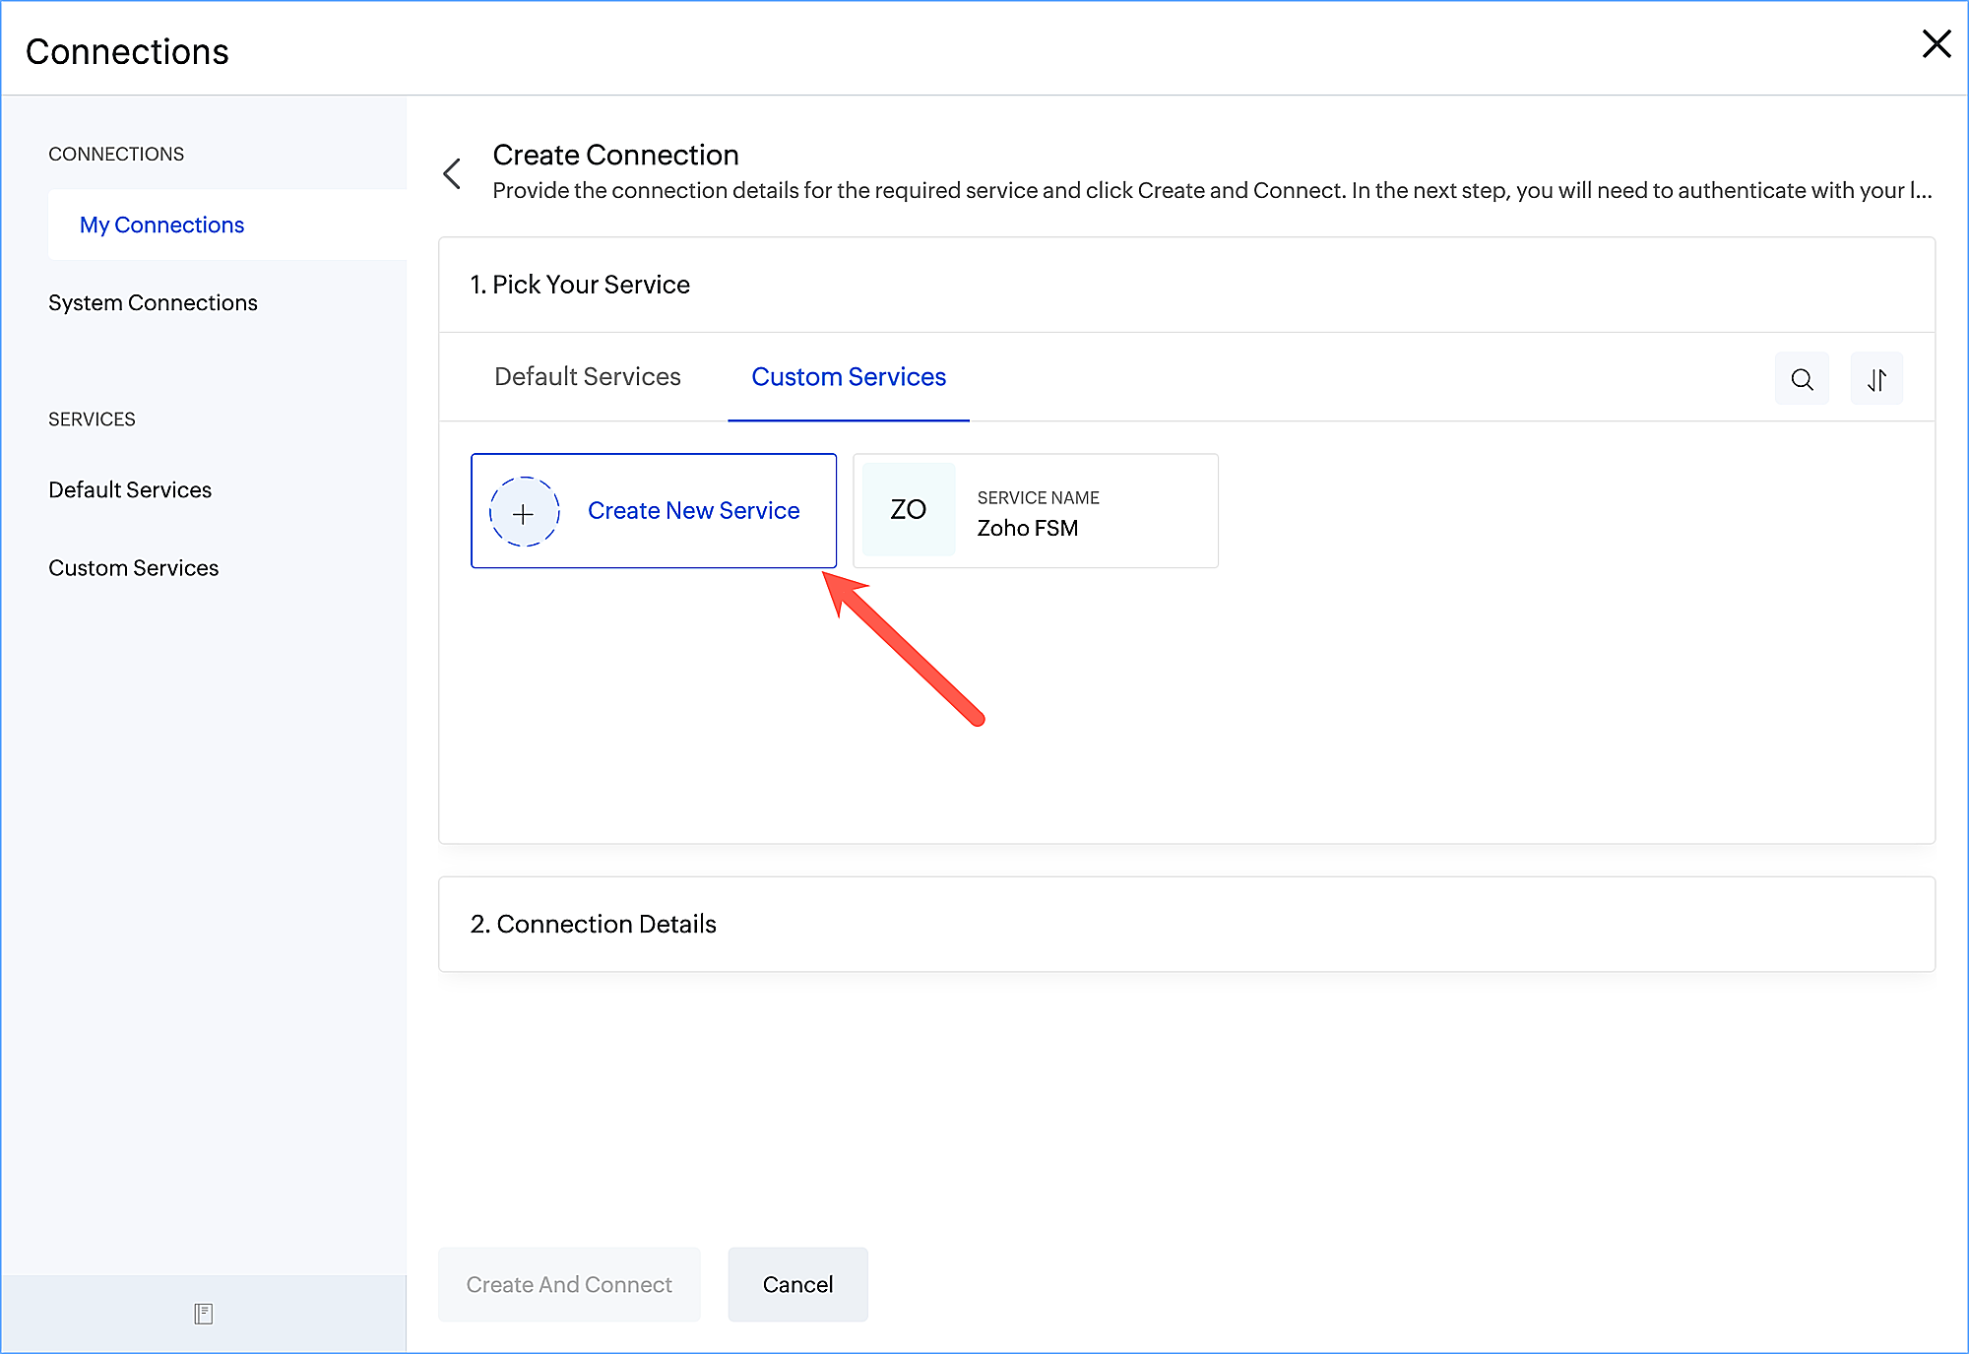Click the back arrow beside Create Connection
Viewport: 1969px width, 1354px height.
[452, 173]
